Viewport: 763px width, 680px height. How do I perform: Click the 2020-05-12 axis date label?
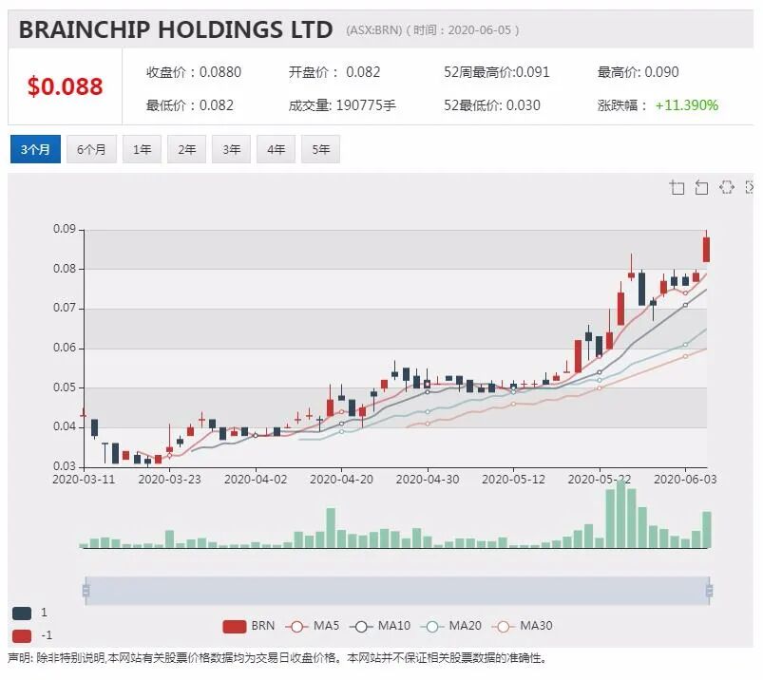pos(513,480)
